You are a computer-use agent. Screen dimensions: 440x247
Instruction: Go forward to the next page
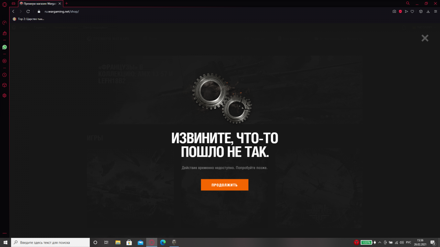tap(21, 11)
